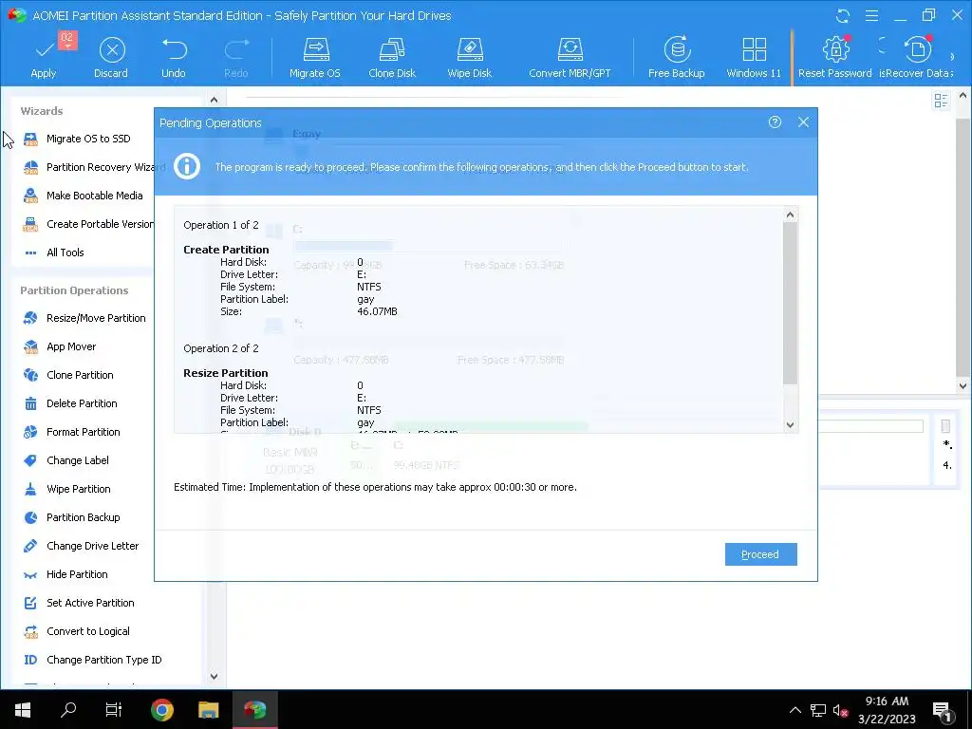Click the sidebar scroll-up arrow
The width and height of the screenshot is (972, 729).
[214, 100]
